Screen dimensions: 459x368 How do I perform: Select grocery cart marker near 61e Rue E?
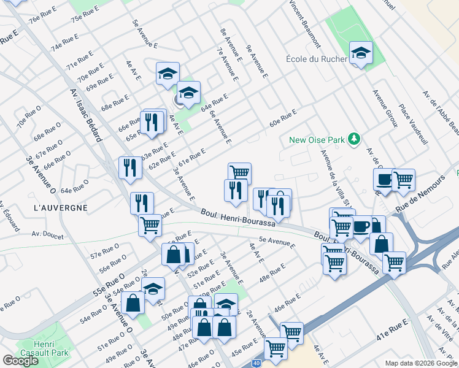point(239,172)
